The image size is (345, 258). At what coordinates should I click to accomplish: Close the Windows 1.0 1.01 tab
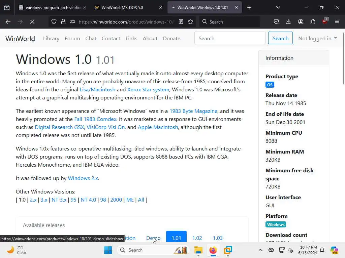coord(236,8)
